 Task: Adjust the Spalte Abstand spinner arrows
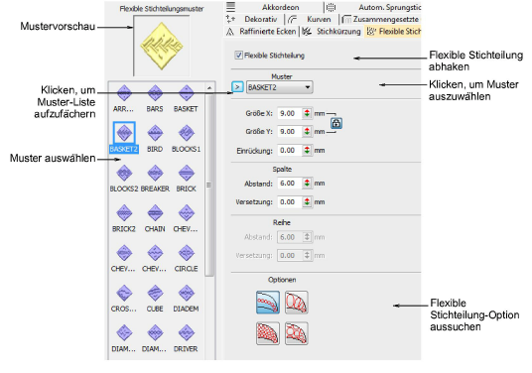307,184
